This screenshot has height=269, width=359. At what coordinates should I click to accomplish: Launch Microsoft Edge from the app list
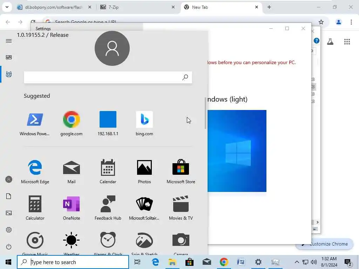pos(35,172)
